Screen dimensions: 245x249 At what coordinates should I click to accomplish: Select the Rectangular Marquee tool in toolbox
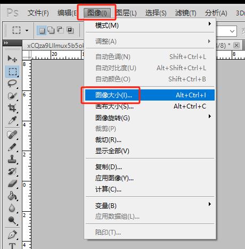(x=12, y=71)
